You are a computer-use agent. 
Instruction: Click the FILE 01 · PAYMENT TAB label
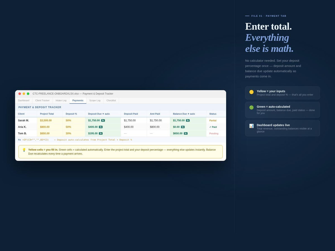269,16
